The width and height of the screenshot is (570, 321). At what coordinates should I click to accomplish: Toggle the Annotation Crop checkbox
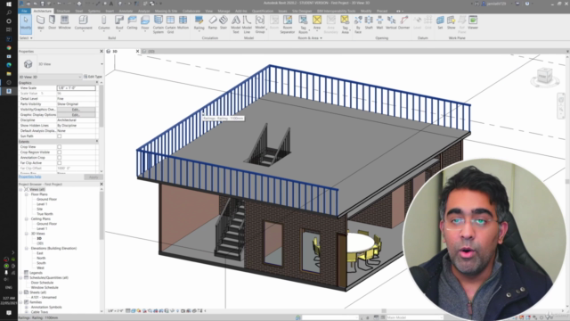(60, 158)
